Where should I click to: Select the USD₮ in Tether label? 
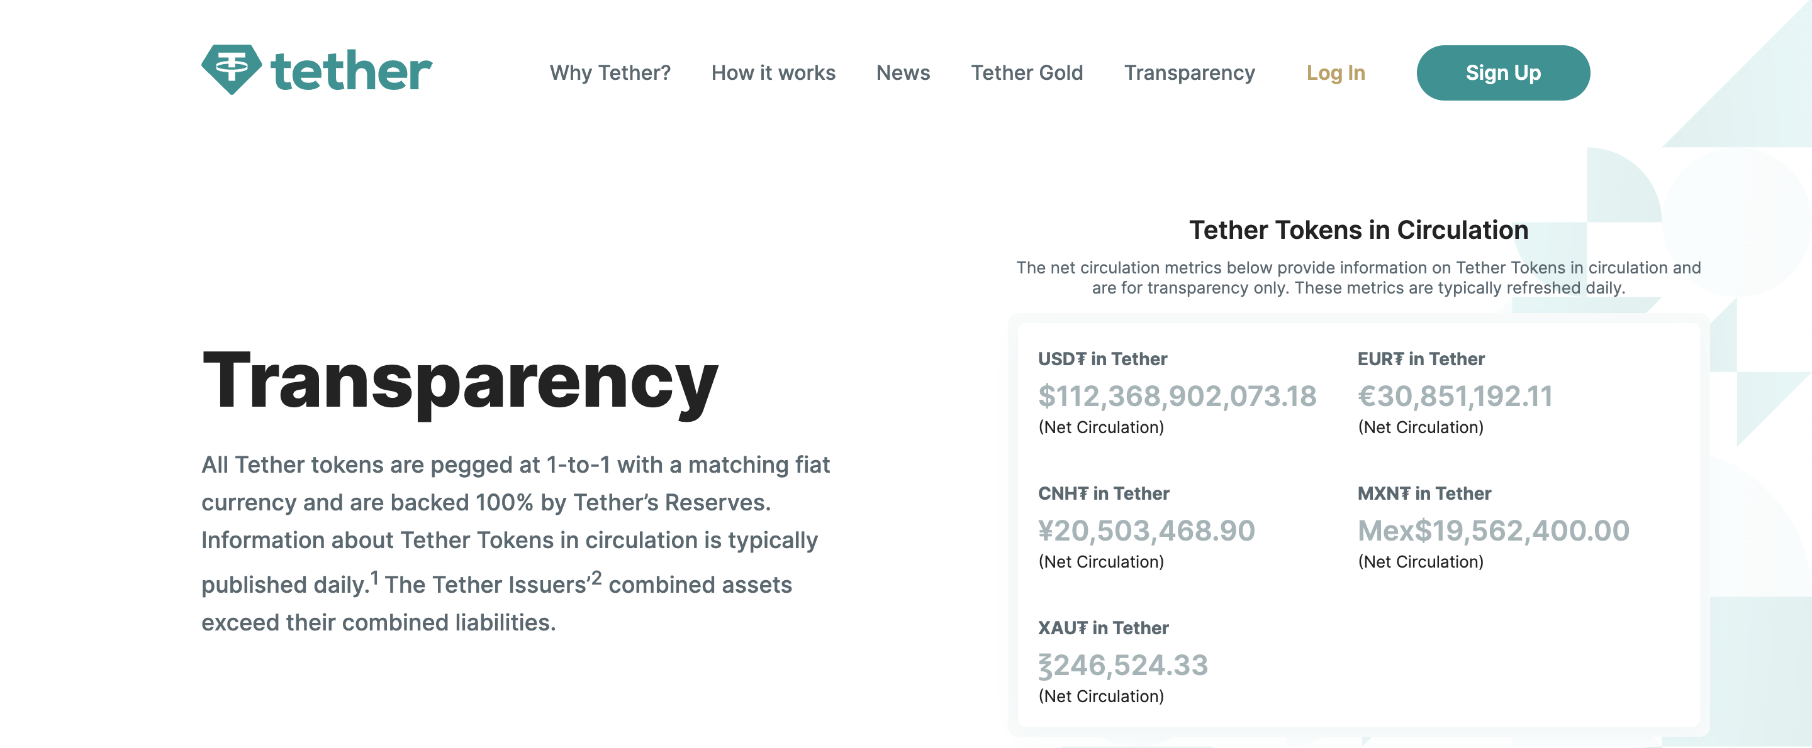point(1102,360)
